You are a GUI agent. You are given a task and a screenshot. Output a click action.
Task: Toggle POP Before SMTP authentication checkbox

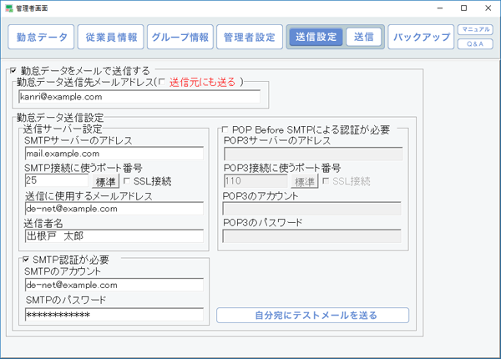(226, 129)
